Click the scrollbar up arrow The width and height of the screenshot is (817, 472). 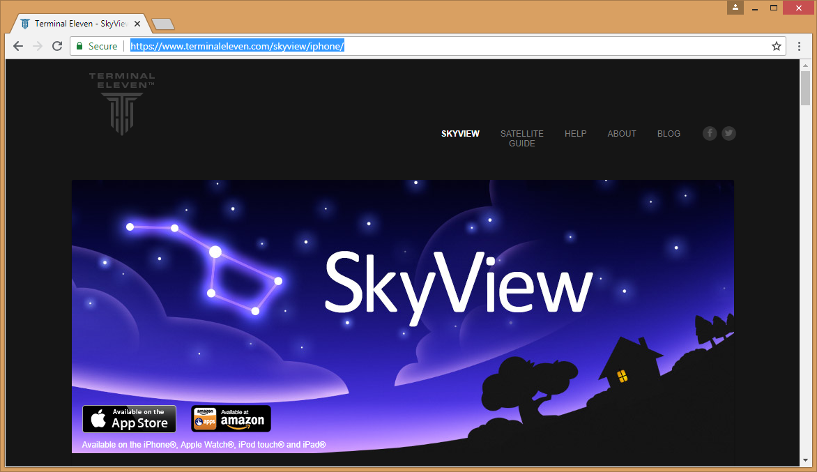pyautogui.click(x=806, y=66)
